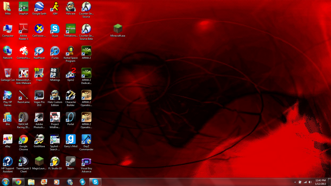Viewport: 331px width, 186px height.
Task: Select the RealPlayer shortcut
Action: (39, 53)
